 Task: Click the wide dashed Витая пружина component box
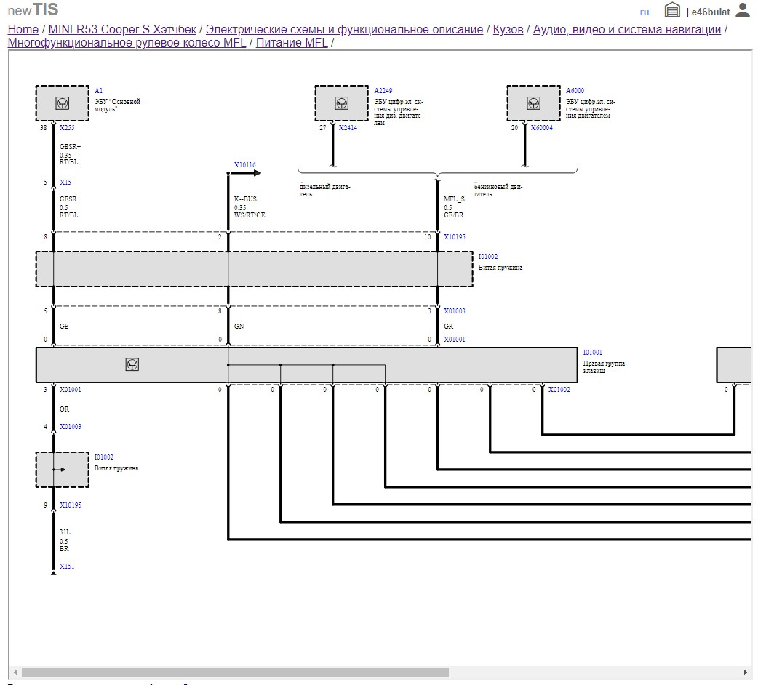click(x=255, y=269)
